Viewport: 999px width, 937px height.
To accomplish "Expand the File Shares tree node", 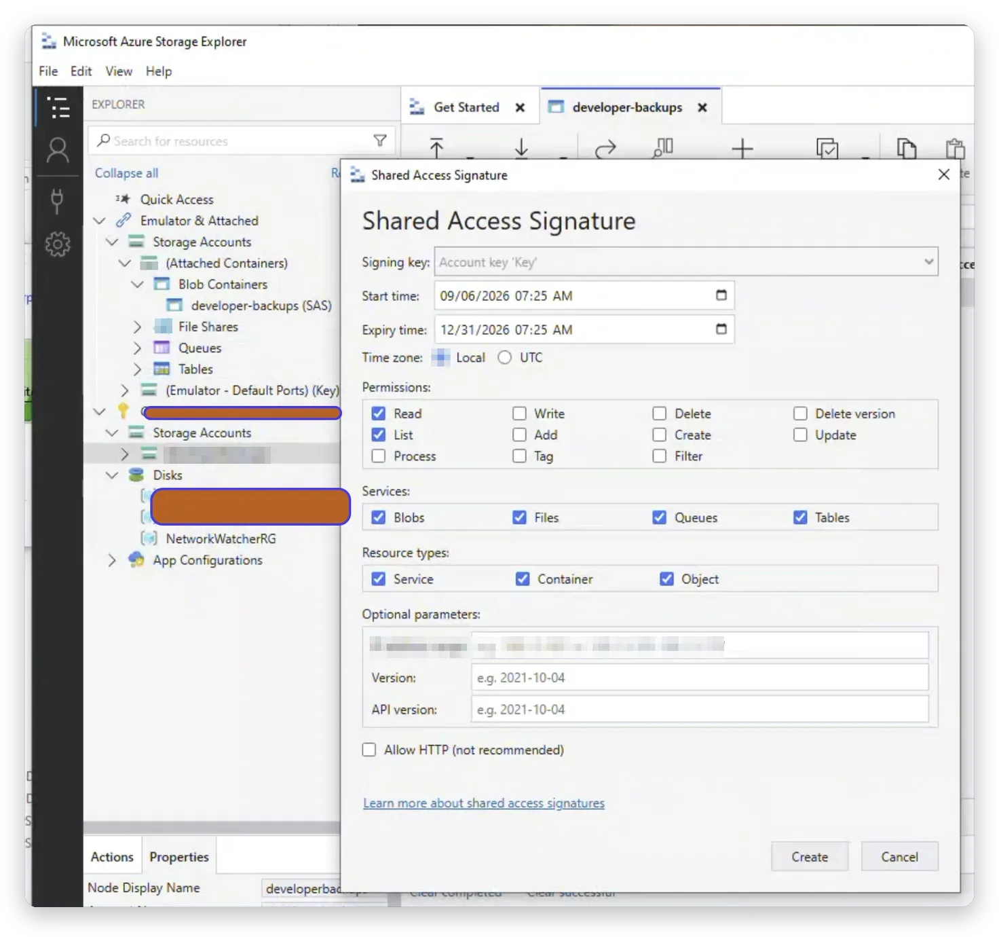I will pyautogui.click(x=138, y=327).
